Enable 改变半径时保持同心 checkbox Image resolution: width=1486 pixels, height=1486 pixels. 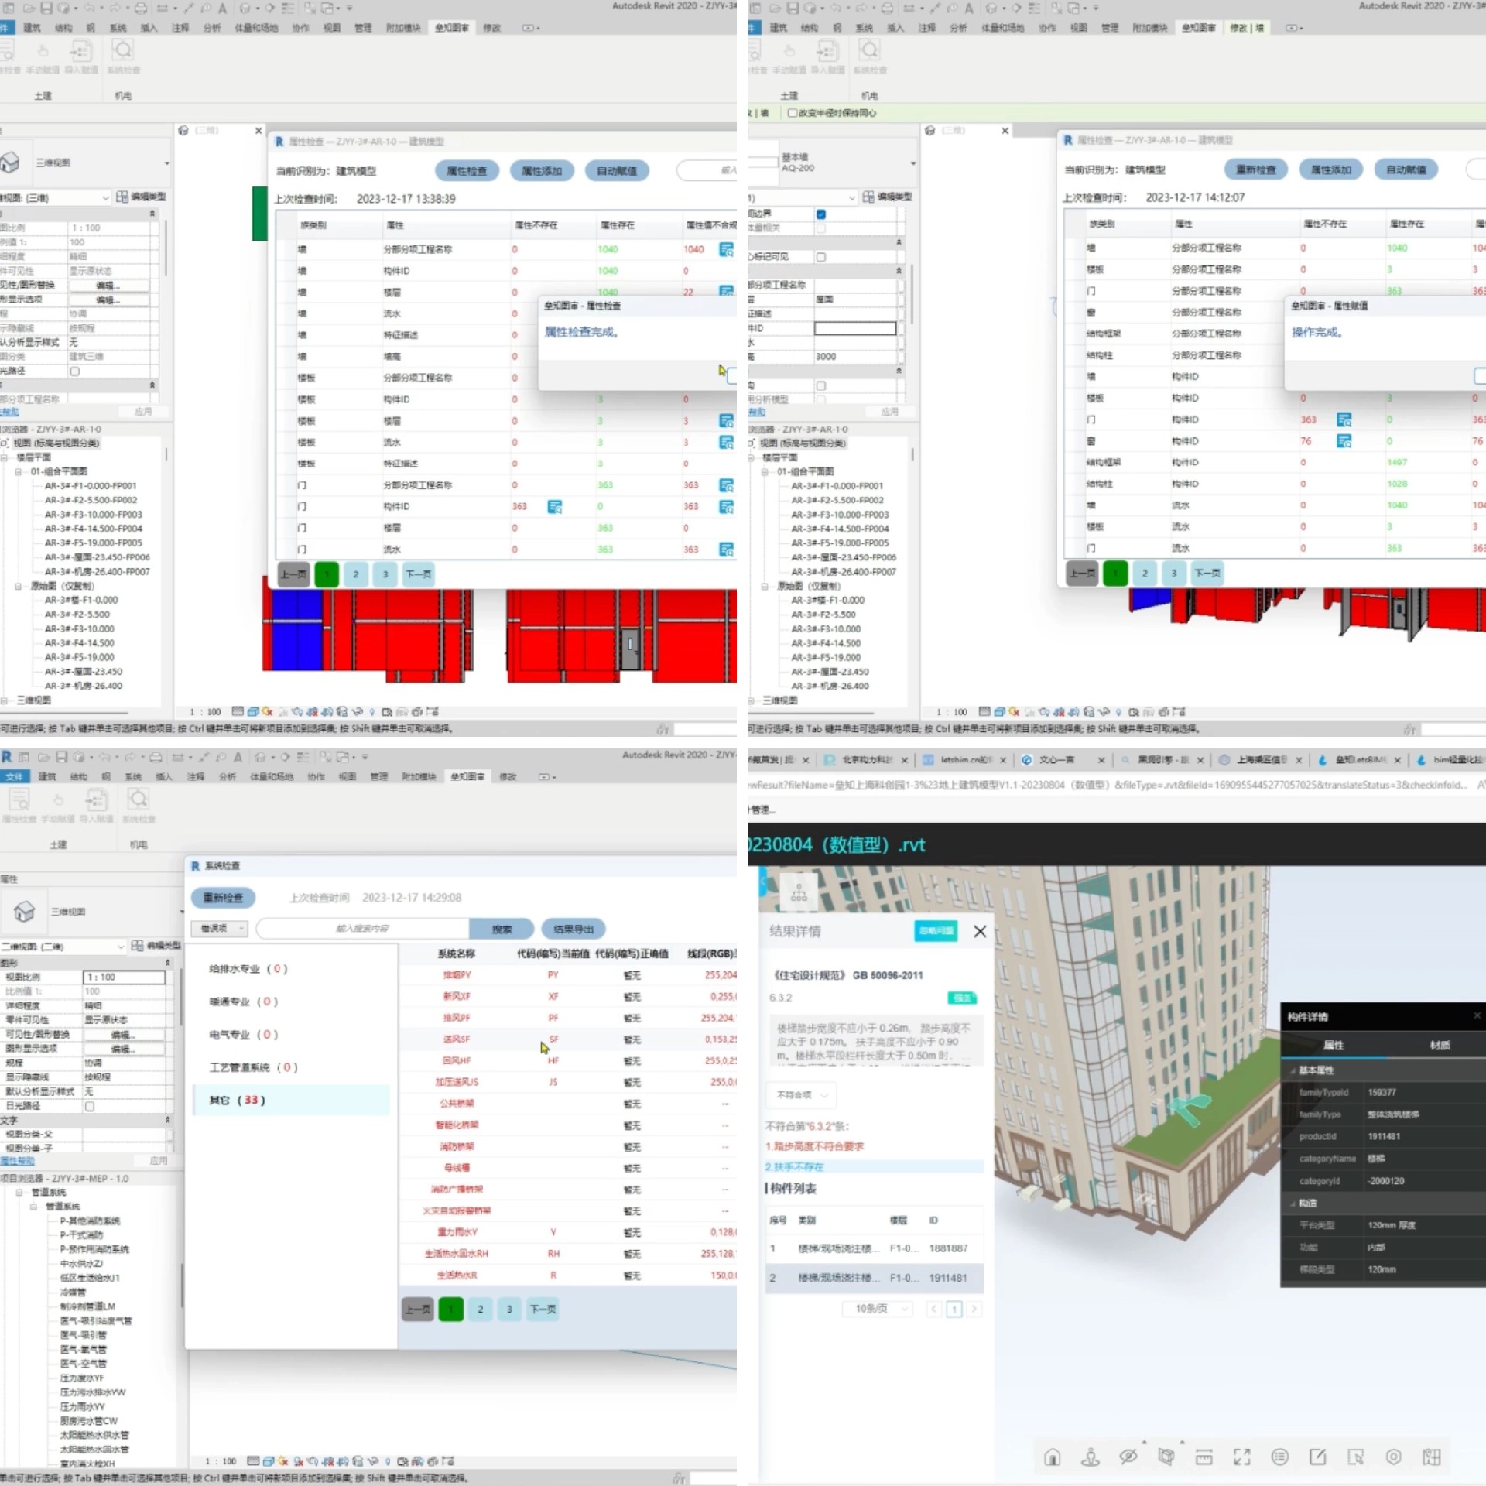(793, 113)
